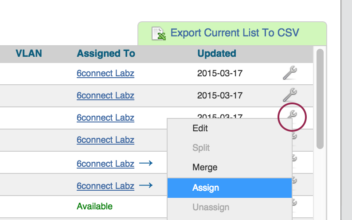Click the wrench icon in the first row
Image resolution: width=352 pixels, height=220 pixels.
pos(289,72)
